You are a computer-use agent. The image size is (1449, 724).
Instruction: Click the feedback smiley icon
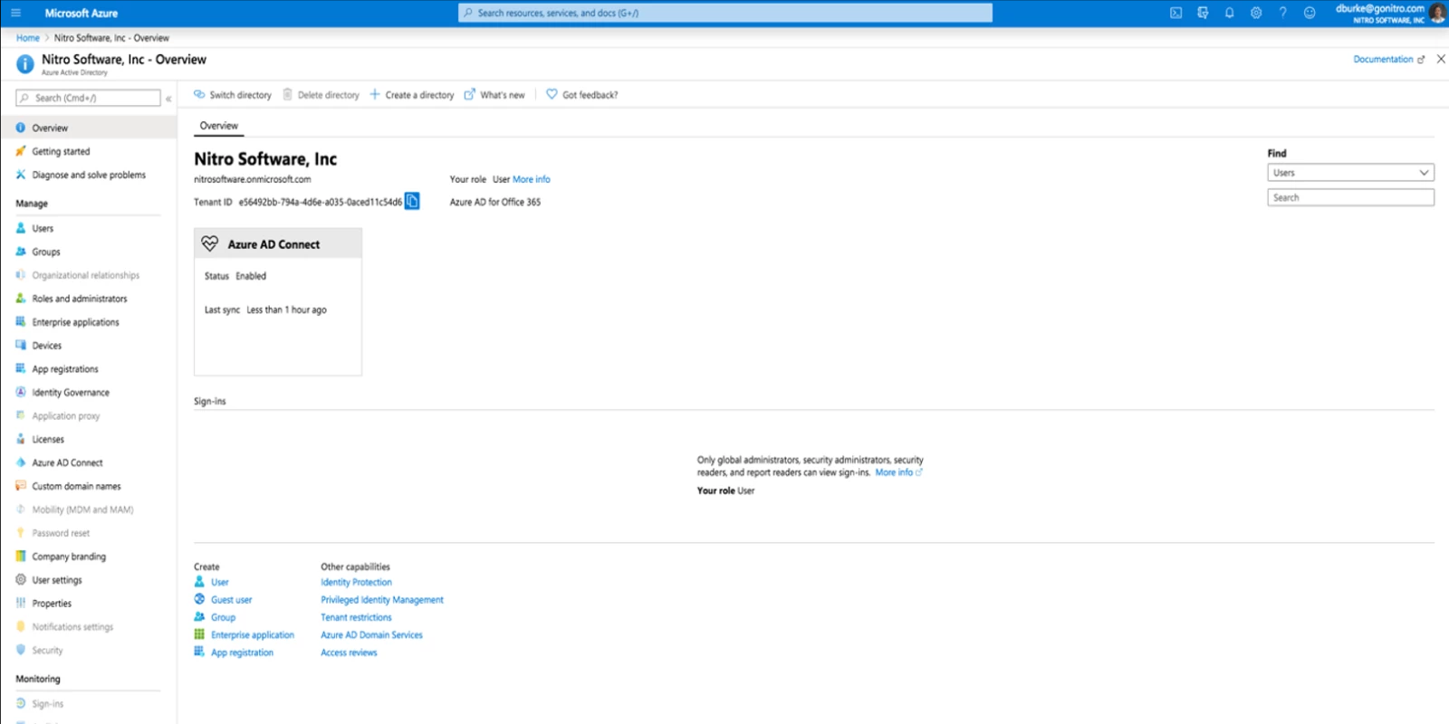tap(1310, 13)
